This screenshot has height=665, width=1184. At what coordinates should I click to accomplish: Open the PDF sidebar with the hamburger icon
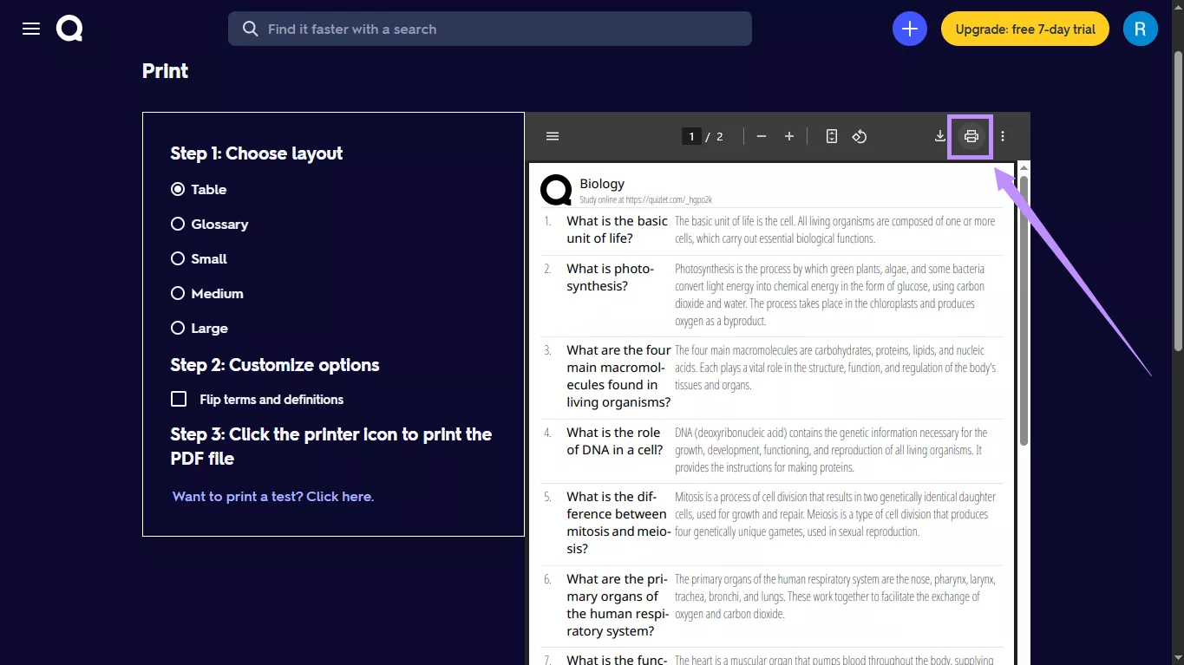pyautogui.click(x=553, y=136)
